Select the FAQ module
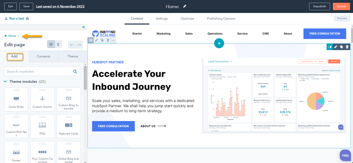353x163 pixels. click(x=42, y=126)
